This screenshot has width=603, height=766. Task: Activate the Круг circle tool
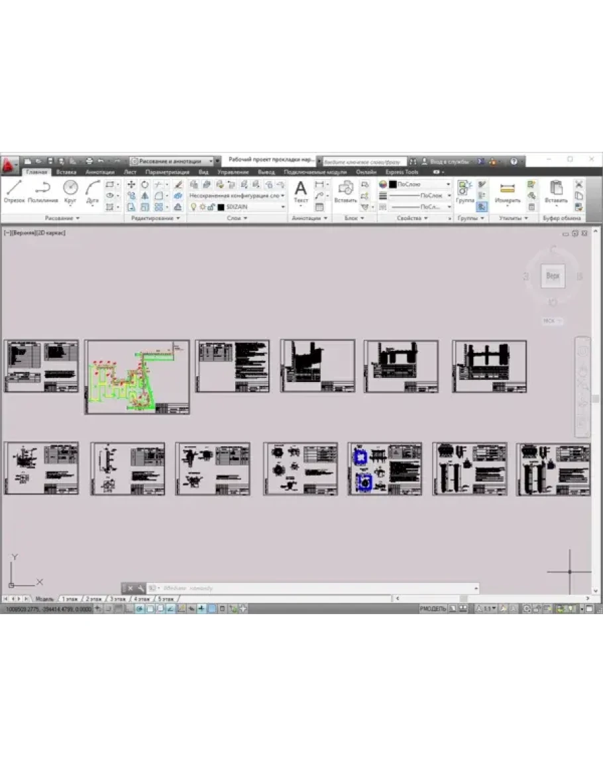click(x=70, y=191)
